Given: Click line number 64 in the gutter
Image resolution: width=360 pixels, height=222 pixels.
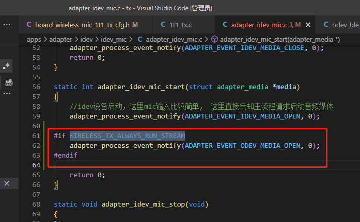Looking at the screenshot, I should pyautogui.click(x=36, y=165).
